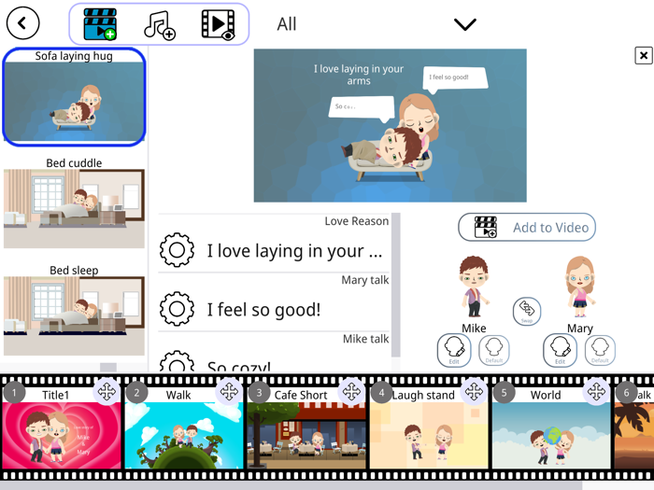This screenshot has width=654, height=490.
Task: Open the add music notes tab
Action: (x=160, y=25)
